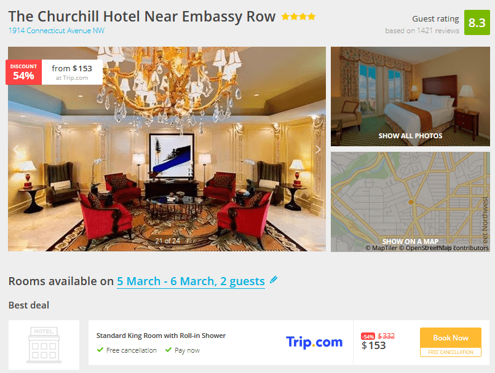Click the orange location pin on map
Viewport: 495px width, 373px height.
click(411, 202)
